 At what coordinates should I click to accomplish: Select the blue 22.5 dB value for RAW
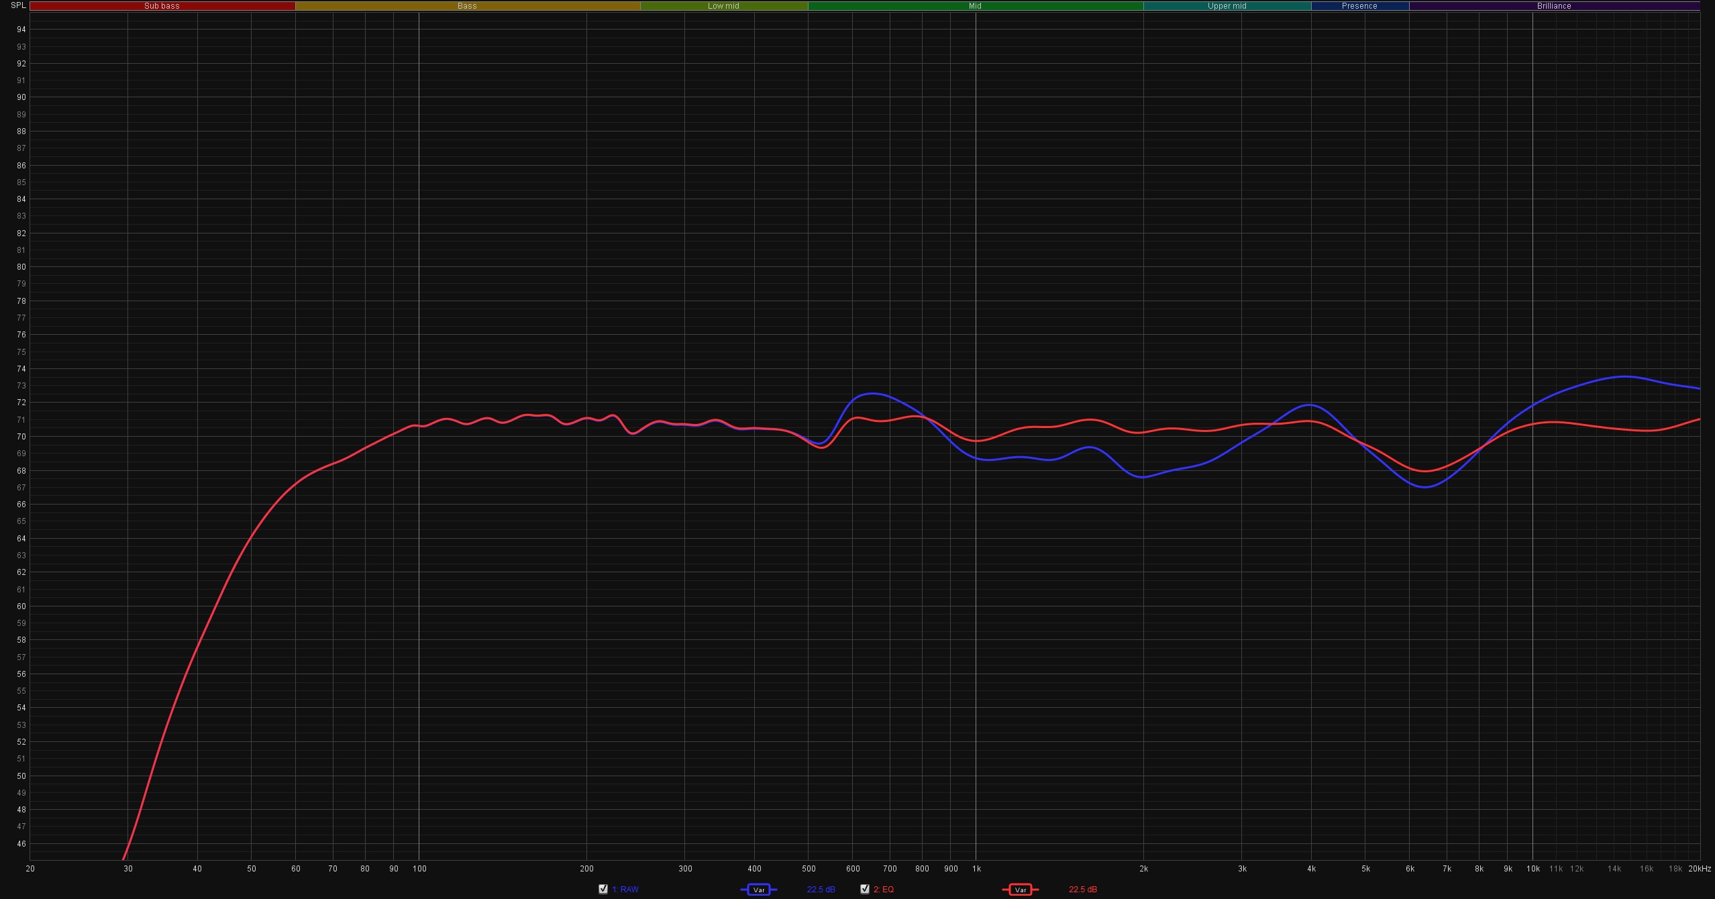tap(821, 890)
